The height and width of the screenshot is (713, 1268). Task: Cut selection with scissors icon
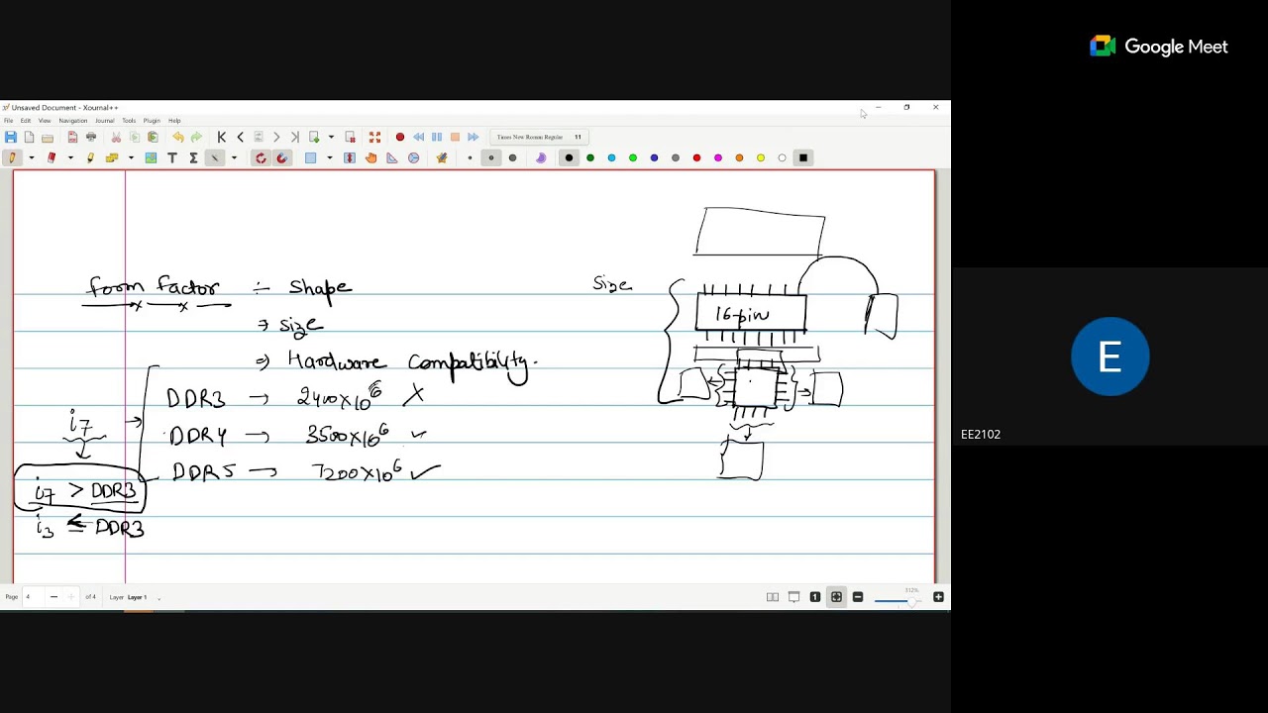pos(116,137)
